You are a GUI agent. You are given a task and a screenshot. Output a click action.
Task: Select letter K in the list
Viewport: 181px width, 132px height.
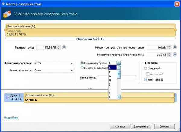point(113,93)
